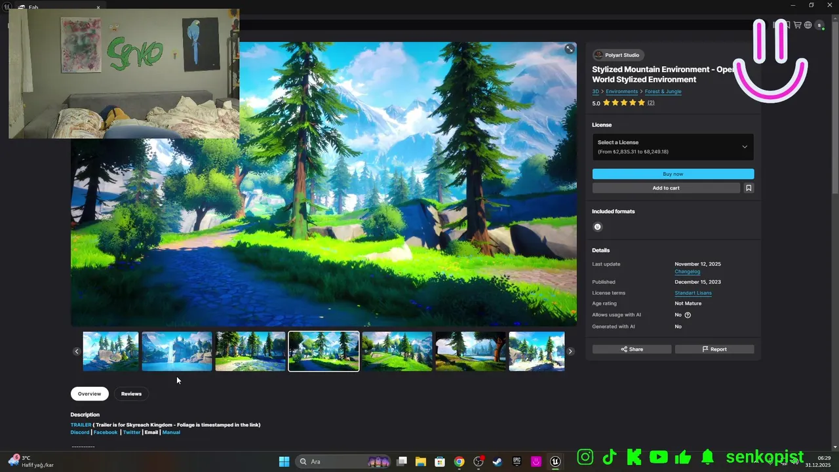This screenshot has height=472, width=839.
Task: Open the Windows Start menu
Action: coord(284,462)
